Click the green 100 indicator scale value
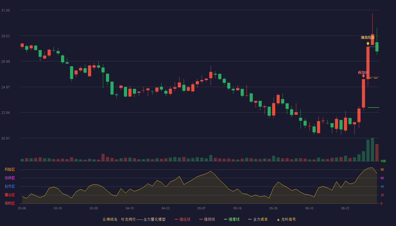The width and height of the screenshot is (396, 226). click(383, 161)
